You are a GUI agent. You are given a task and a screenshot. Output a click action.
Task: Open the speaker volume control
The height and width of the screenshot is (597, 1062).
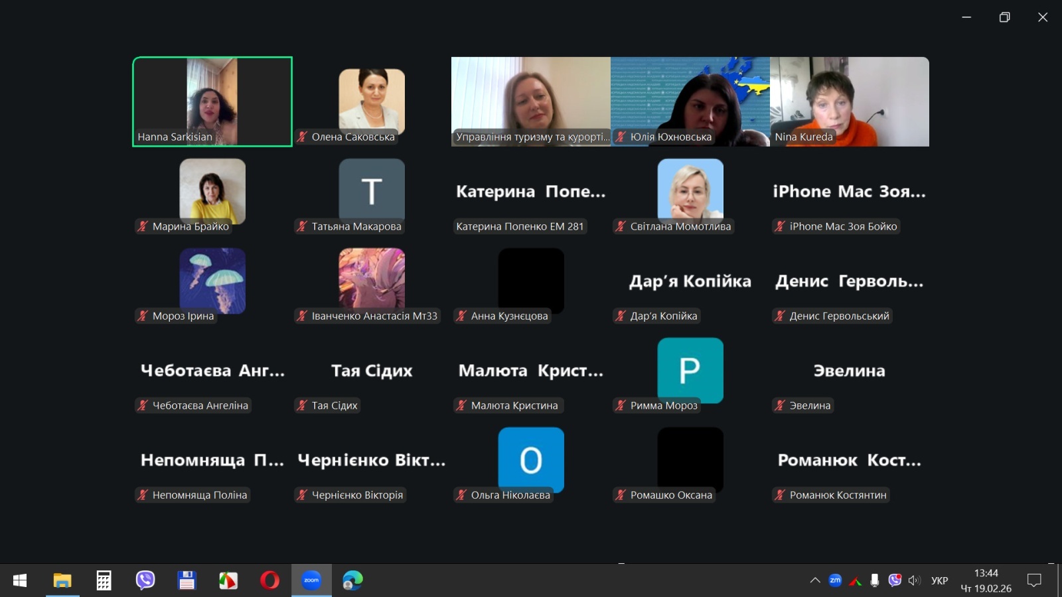pos(915,580)
